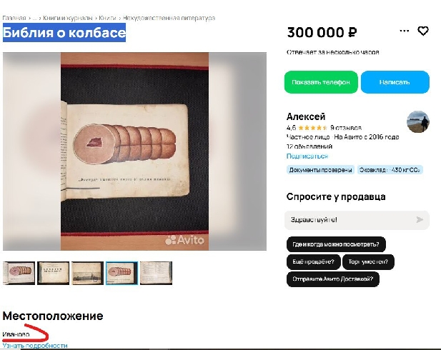Go to Книги и журналы breadcrumb

[x=67, y=18]
